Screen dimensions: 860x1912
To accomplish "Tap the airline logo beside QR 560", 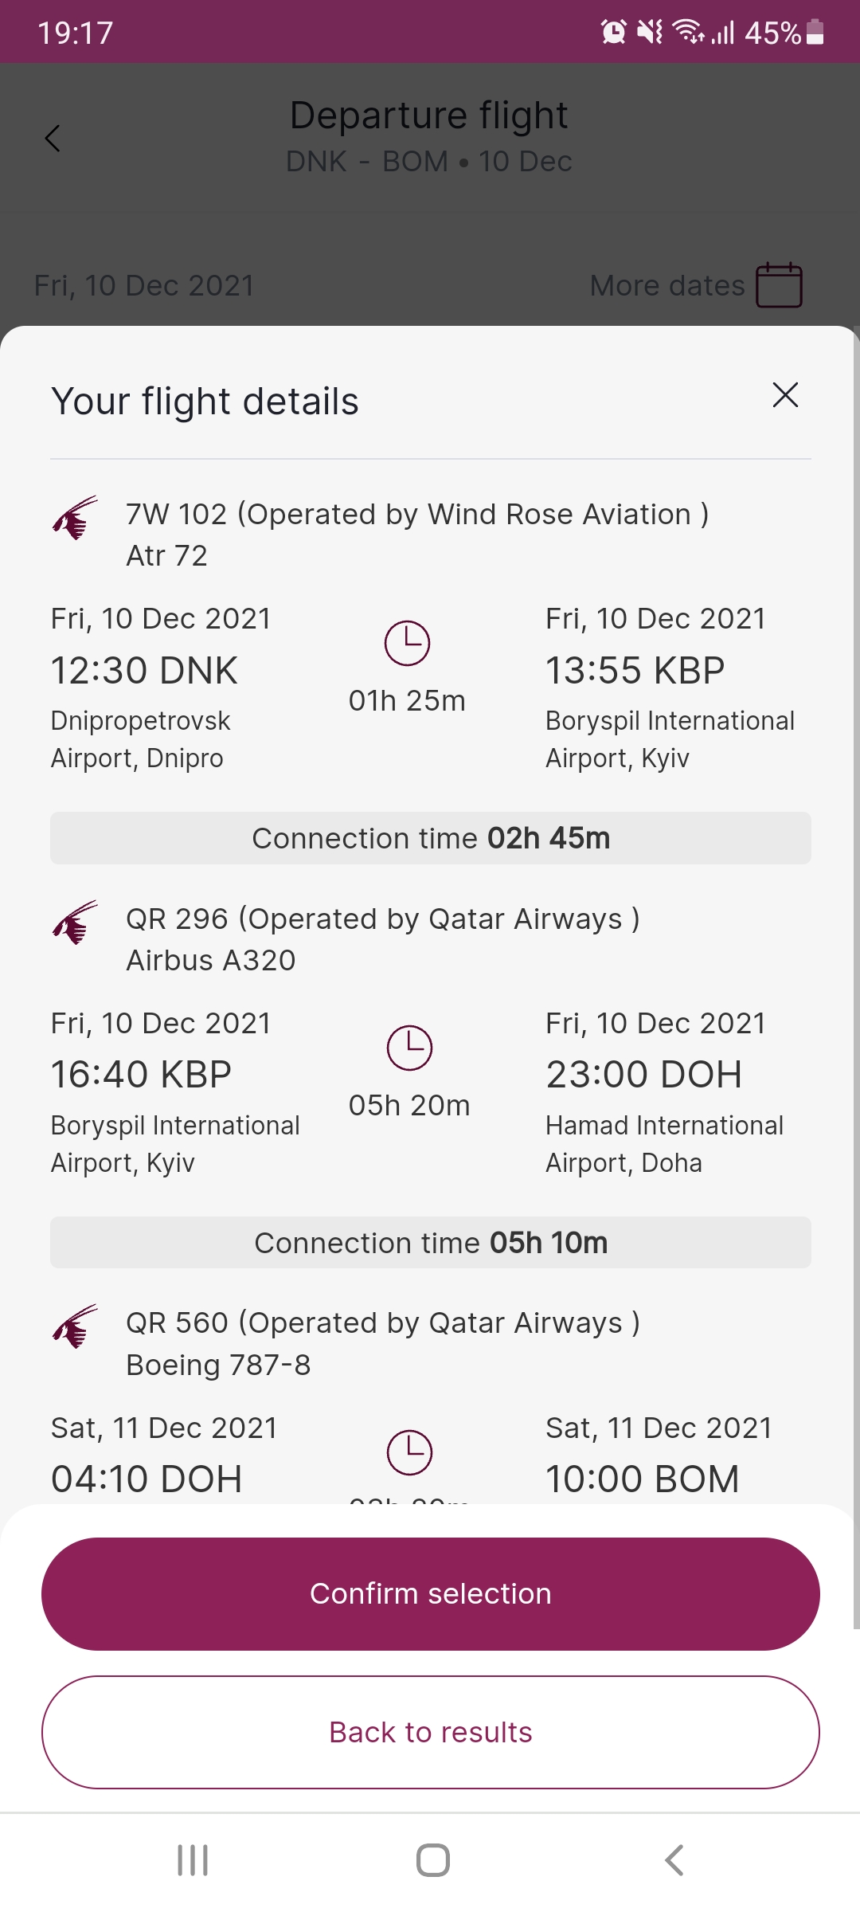I will coord(76,1326).
